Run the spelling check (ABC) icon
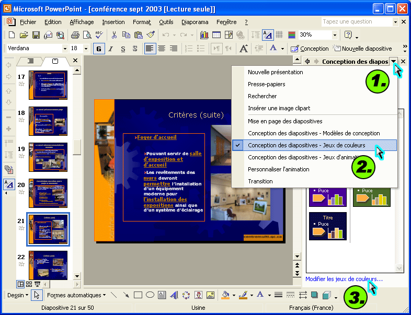The image size is (411, 315). [x=99, y=35]
